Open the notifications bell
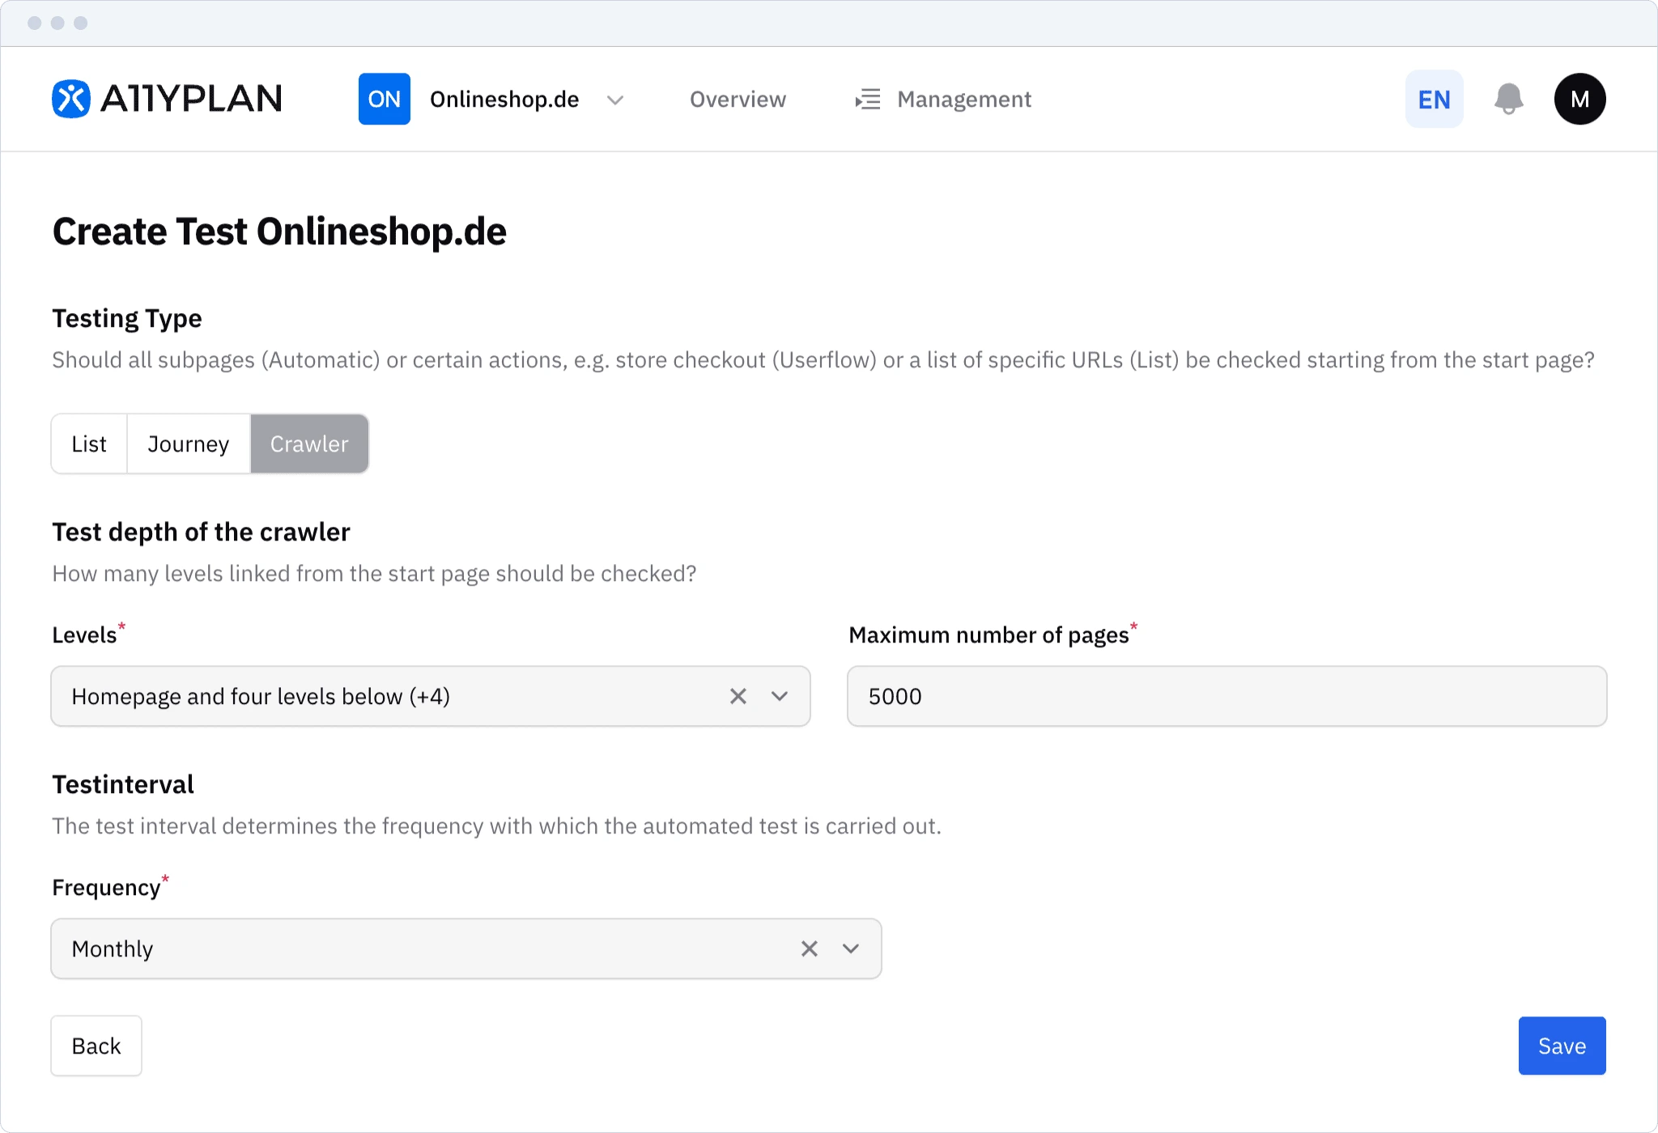Image resolution: width=1658 pixels, height=1133 pixels. pyautogui.click(x=1508, y=99)
